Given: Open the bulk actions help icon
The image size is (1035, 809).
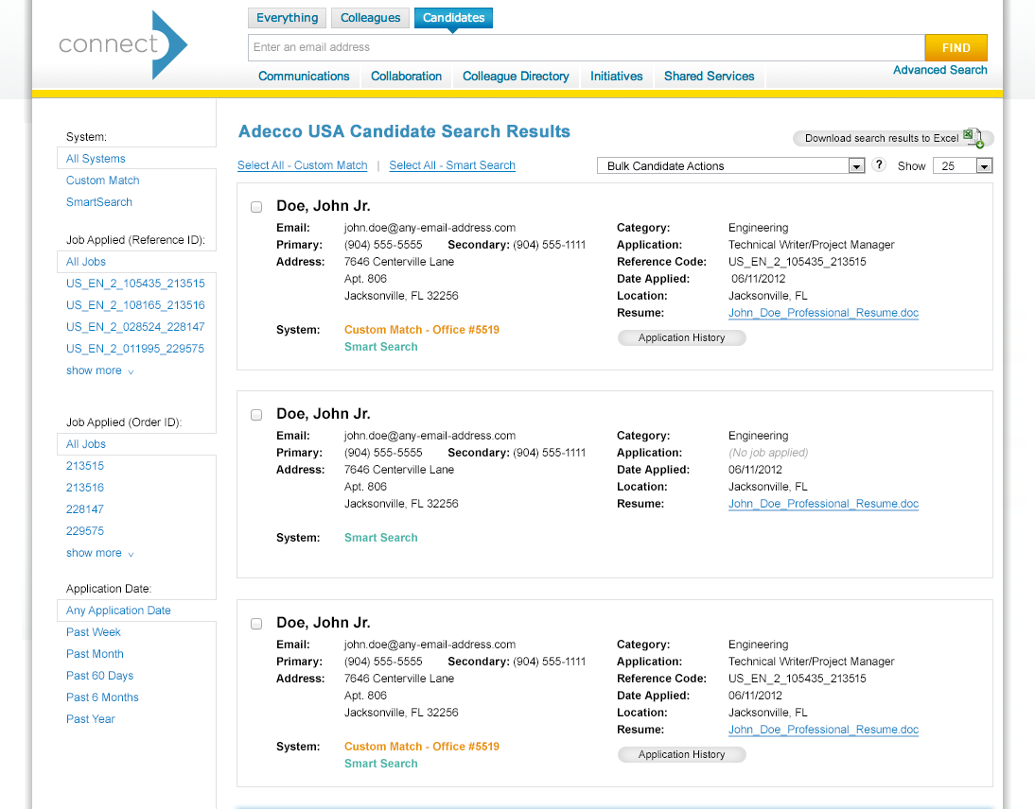Looking at the screenshot, I should click(879, 164).
